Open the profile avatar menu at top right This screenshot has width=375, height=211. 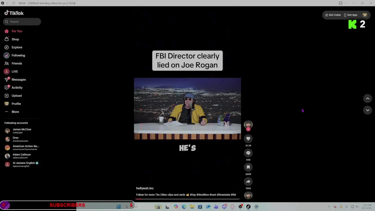pos(364,15)
